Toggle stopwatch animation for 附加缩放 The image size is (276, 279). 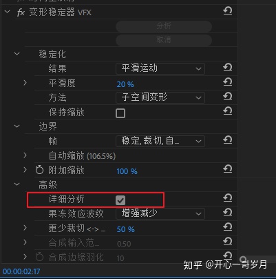coord(39,170)
